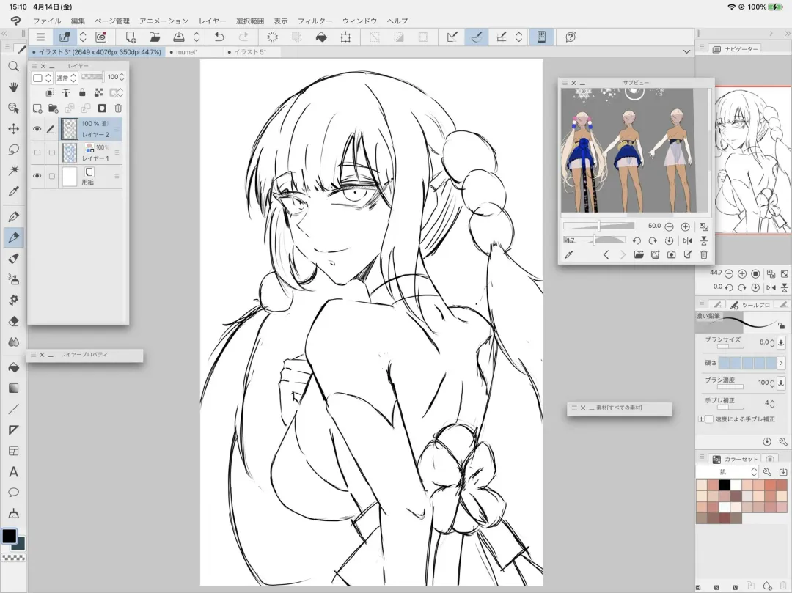Click the Undo arrow in toolbar
792x593 pixels.
[x=219, y=37]
